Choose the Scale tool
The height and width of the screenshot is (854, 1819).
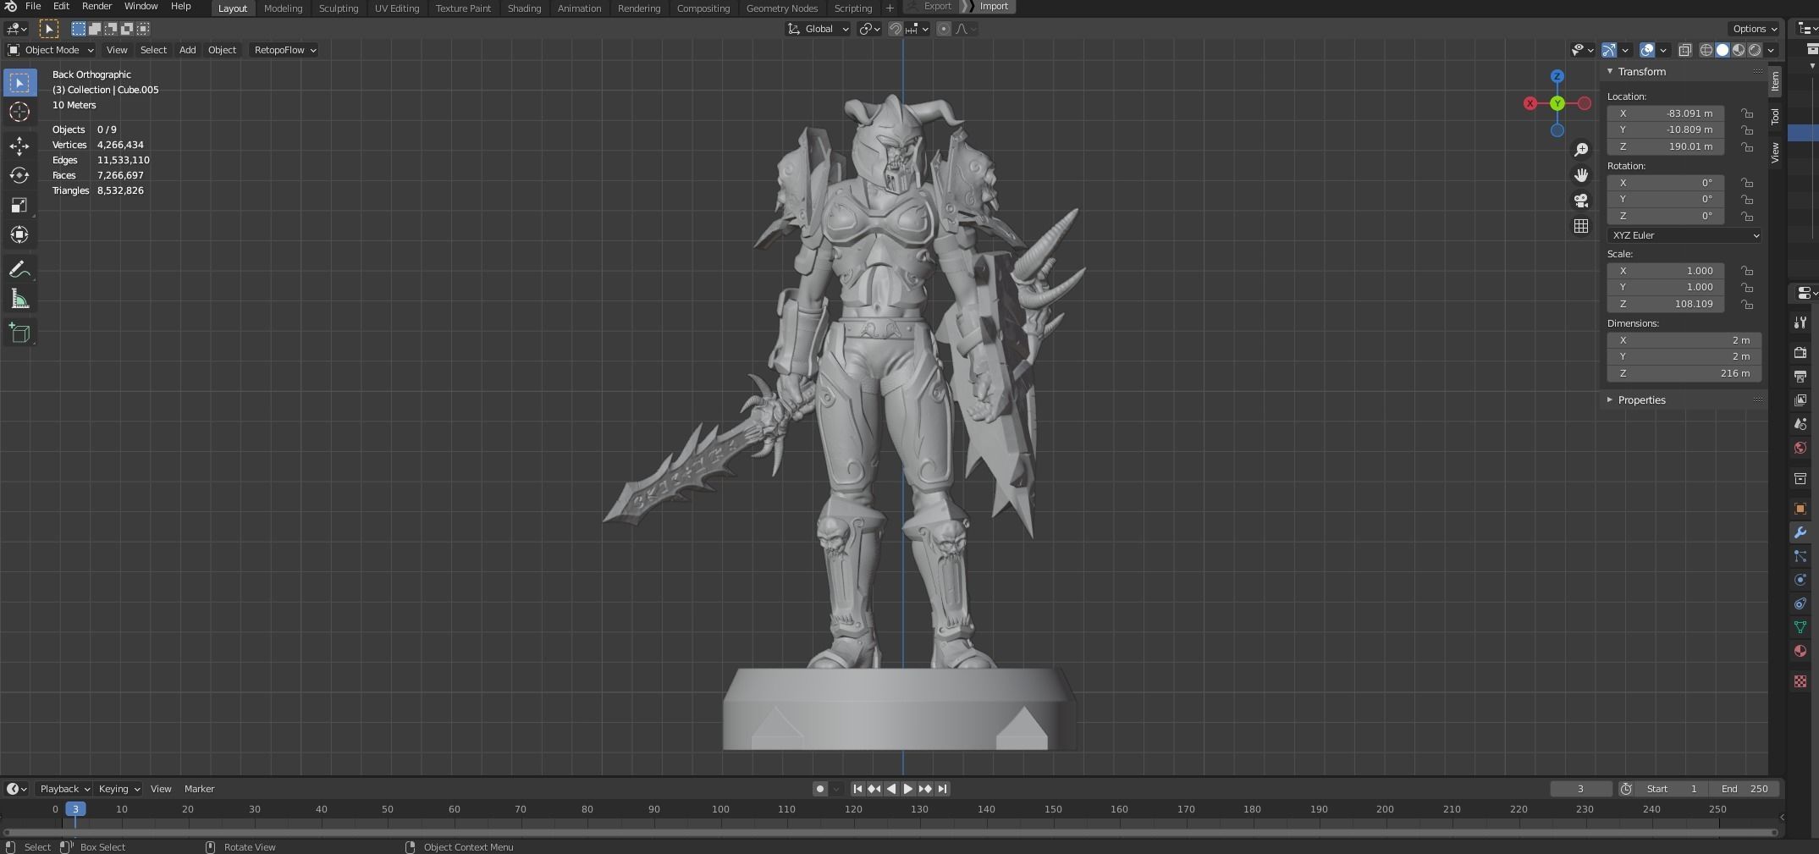[19, 205]
